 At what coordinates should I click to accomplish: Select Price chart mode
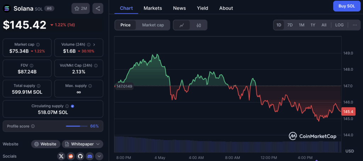(x=125, y=25)
